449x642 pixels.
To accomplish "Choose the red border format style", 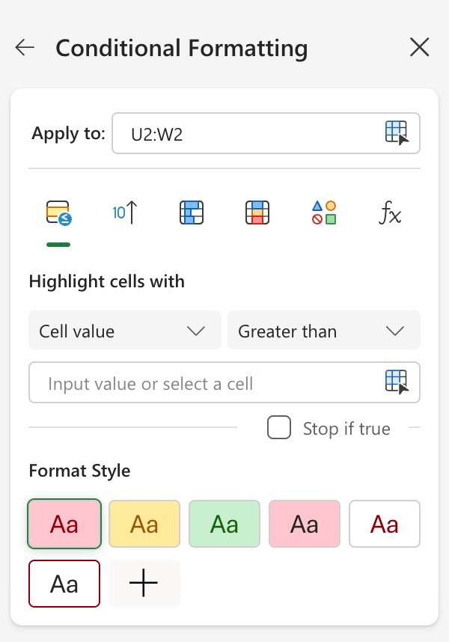I will click(64, 584).
